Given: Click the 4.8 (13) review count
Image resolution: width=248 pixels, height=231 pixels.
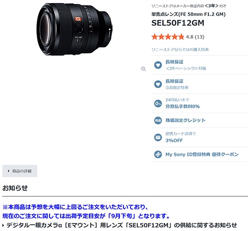Looking at the screenshot, I should 195,37.
